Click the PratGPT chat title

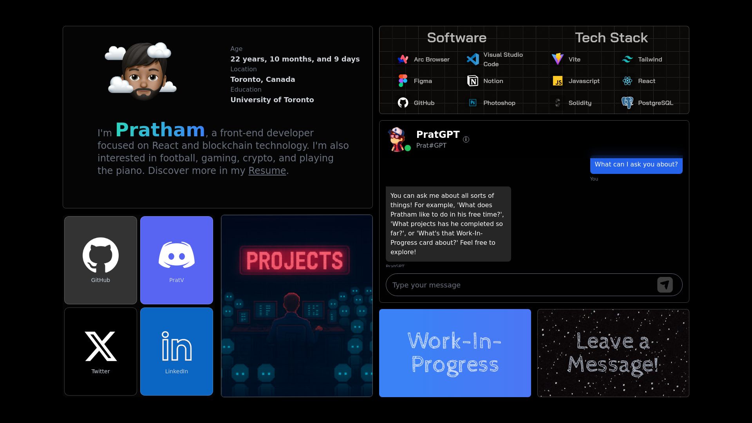[438, 134]
